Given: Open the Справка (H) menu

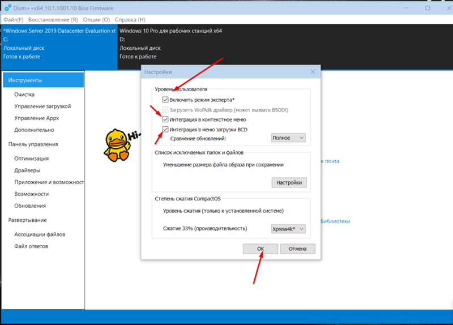Looking at the screenshot, I should click(x=130, y=20).
